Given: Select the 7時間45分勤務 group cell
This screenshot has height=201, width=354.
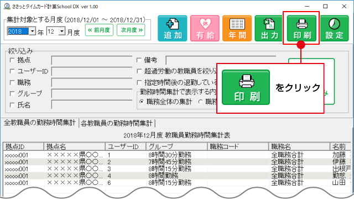Looking at the screenshot, I should (170, 162).
